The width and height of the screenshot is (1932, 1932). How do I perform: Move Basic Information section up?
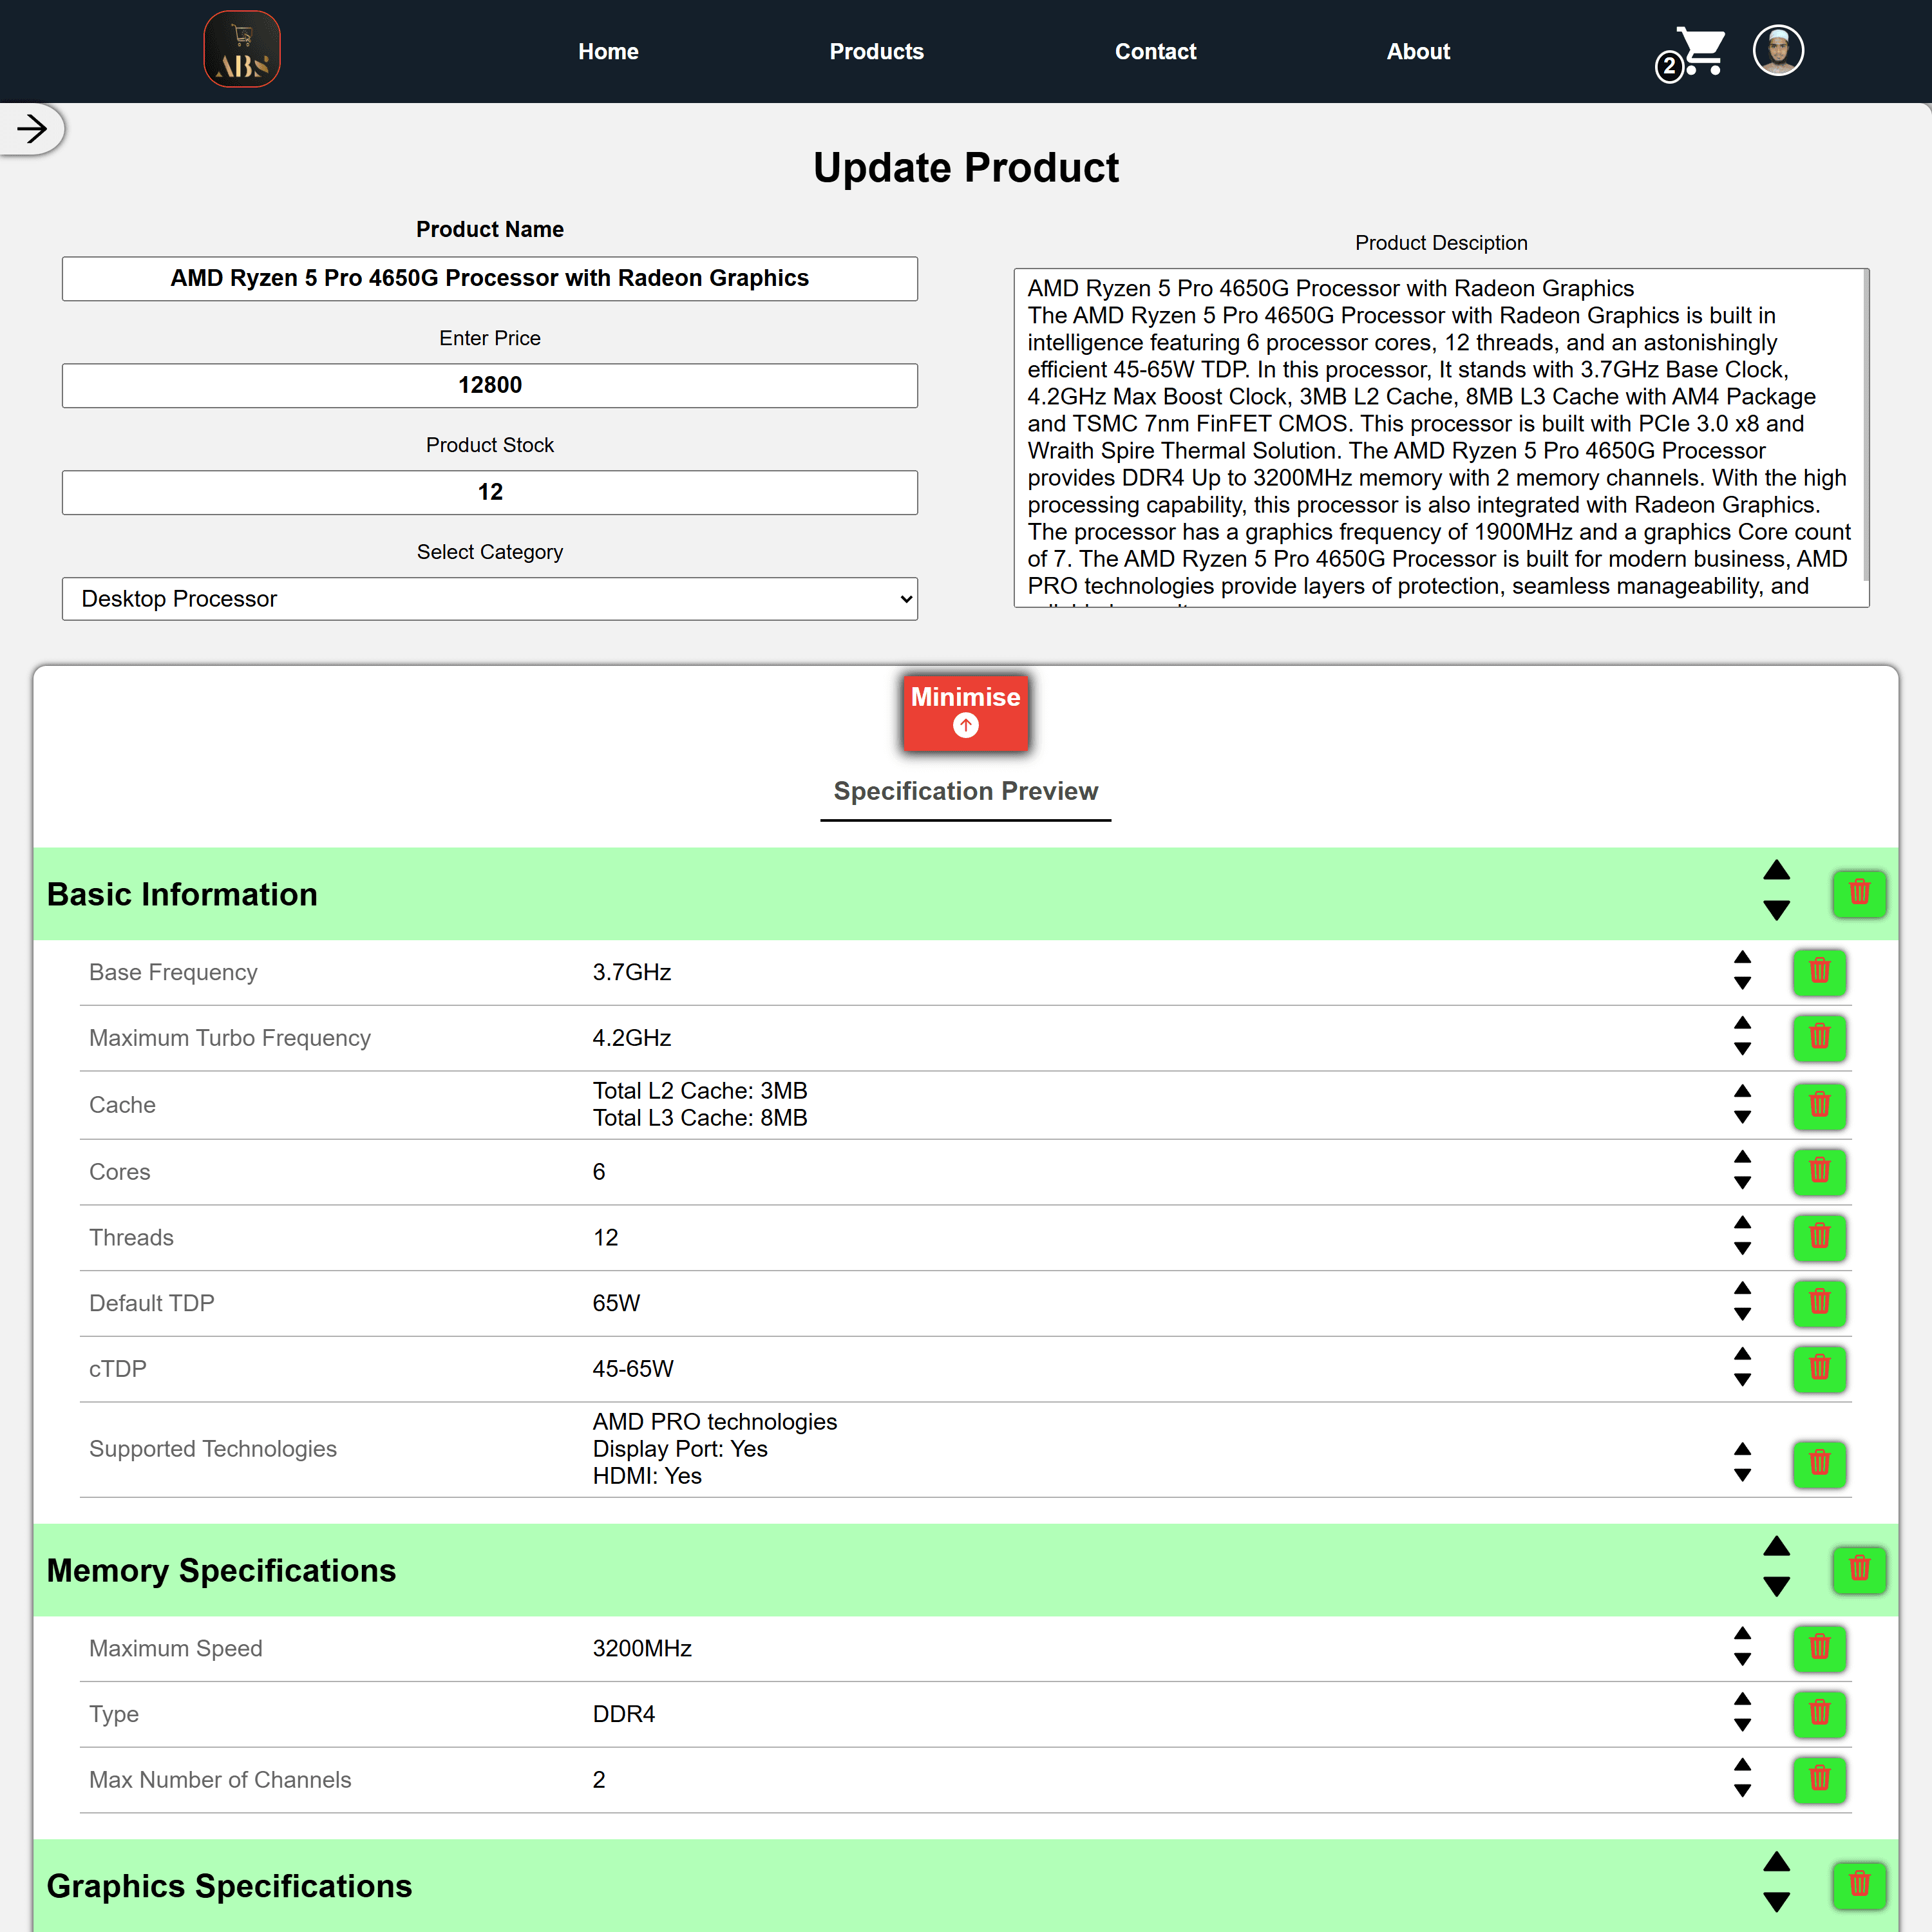(1776, 870)
